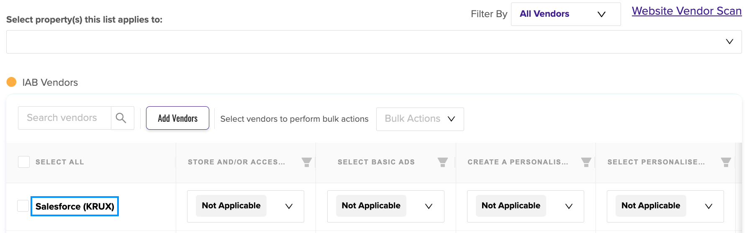Tick the Select All checkbox
The width and height of the screenshot is (747, 233).
coord(24,162)
